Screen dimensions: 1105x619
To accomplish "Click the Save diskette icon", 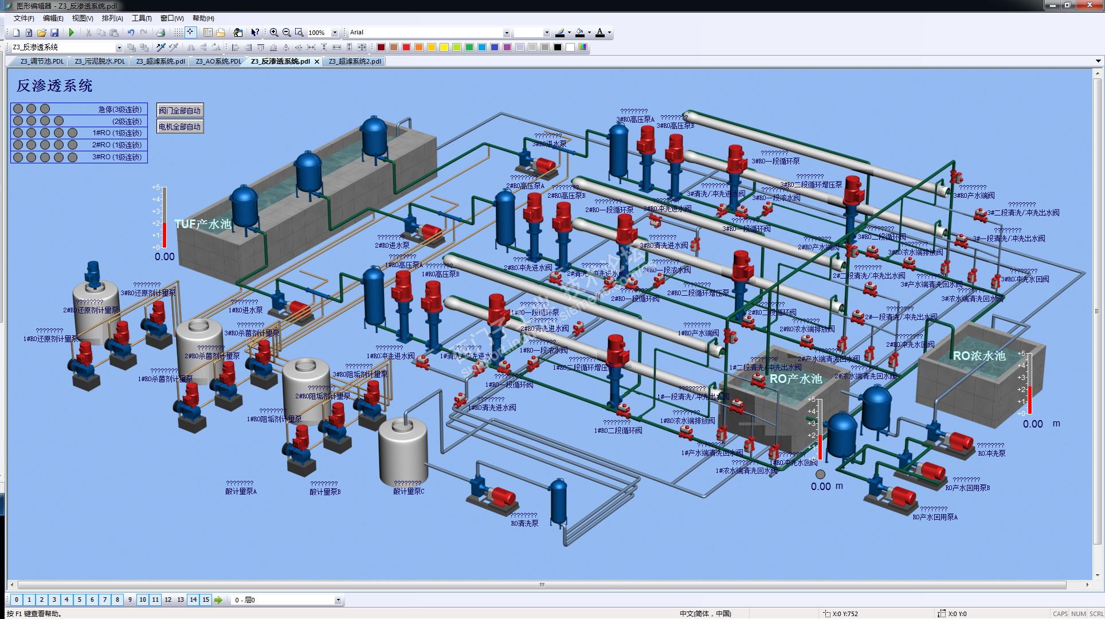I will click(x=54, y=33).
